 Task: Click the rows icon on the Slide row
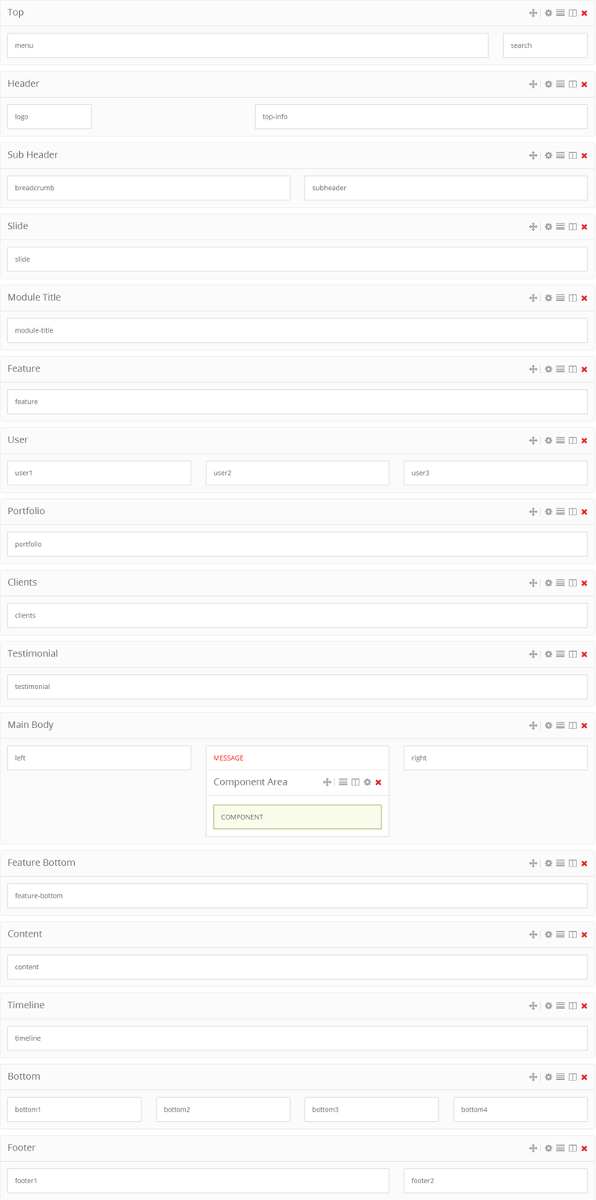[x=560, y=227]
